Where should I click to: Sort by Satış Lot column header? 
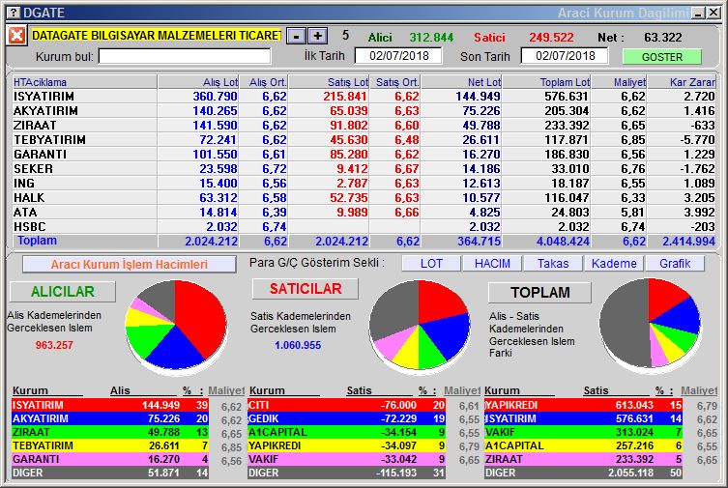point(329,82)
